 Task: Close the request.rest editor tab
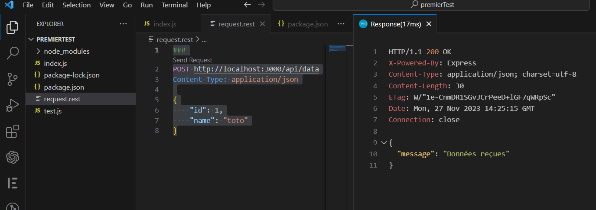tap(262, 24)
